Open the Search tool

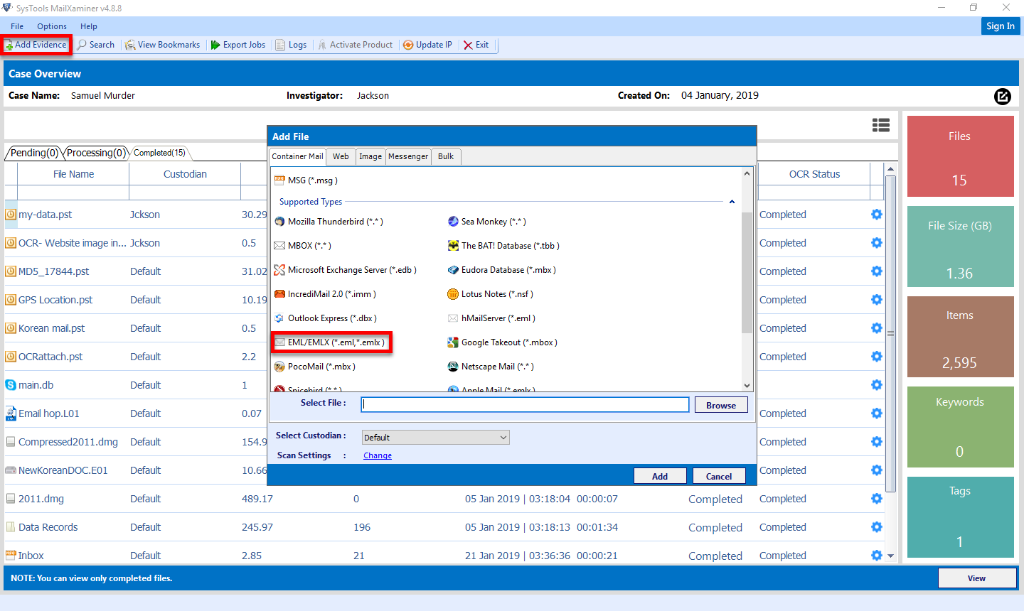[96, 45]
